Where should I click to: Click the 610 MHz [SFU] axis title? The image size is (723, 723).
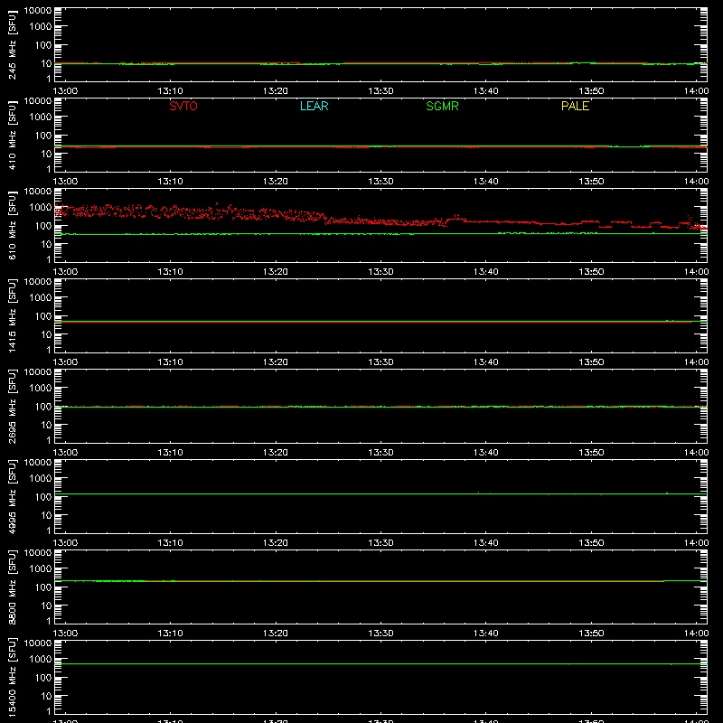[x=13, y=225]
